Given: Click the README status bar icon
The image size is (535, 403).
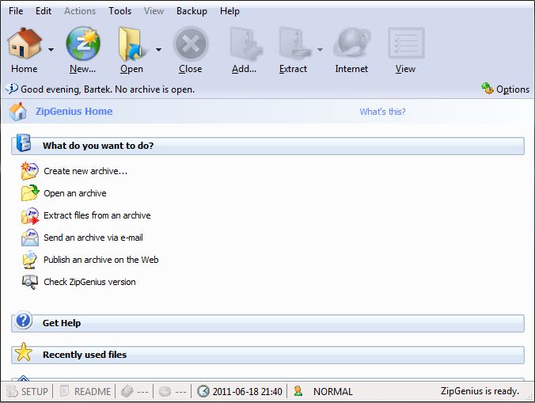Looking at the screenshot, I should tap(64, 391).
